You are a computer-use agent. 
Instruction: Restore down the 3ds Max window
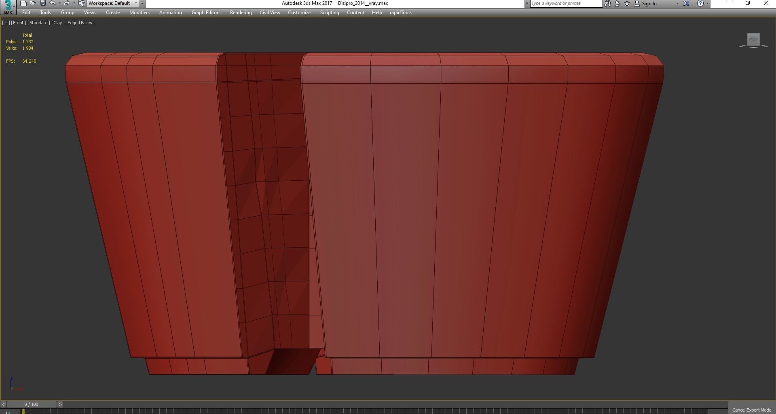pos(748,3)
